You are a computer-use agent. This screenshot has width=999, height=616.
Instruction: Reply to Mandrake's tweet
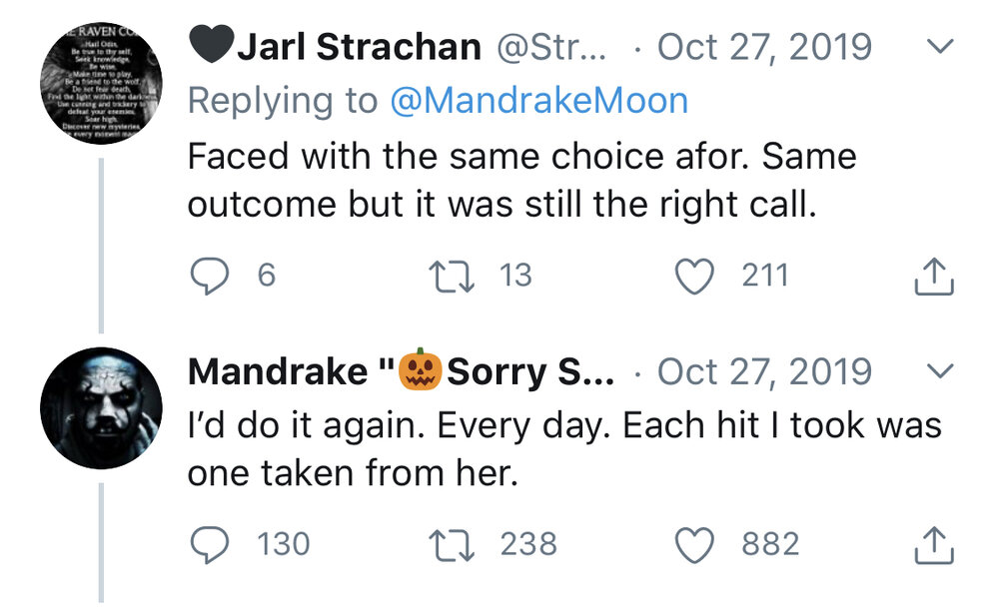coord(209,544)
